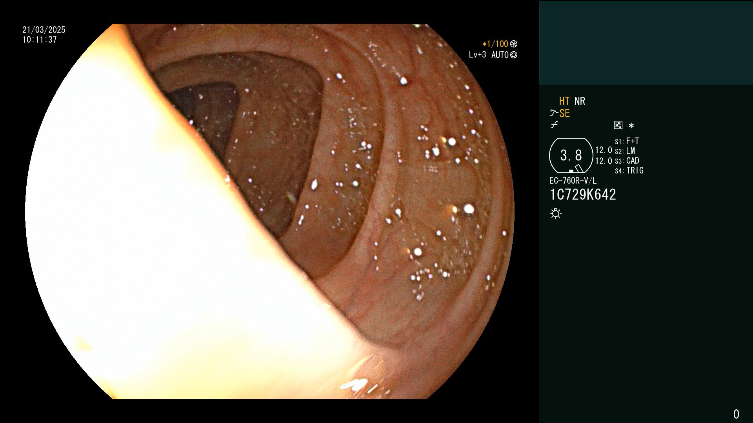
Task: Click the lower 12.0 diameter value
Action: click(604, 161)
